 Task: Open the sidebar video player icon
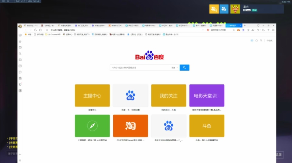pyautogui.click(x=20, y=60)
